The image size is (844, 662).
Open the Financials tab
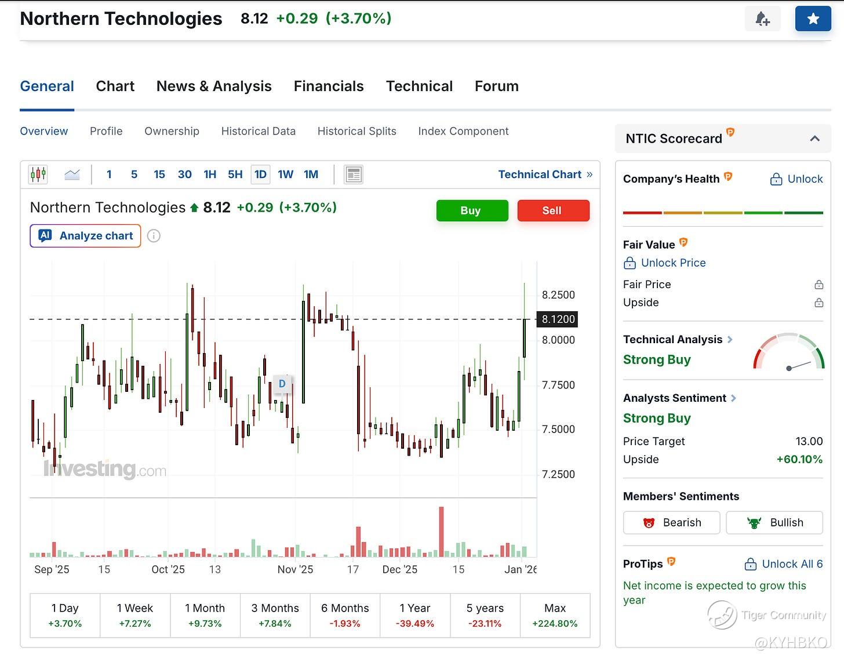point(329,86)
